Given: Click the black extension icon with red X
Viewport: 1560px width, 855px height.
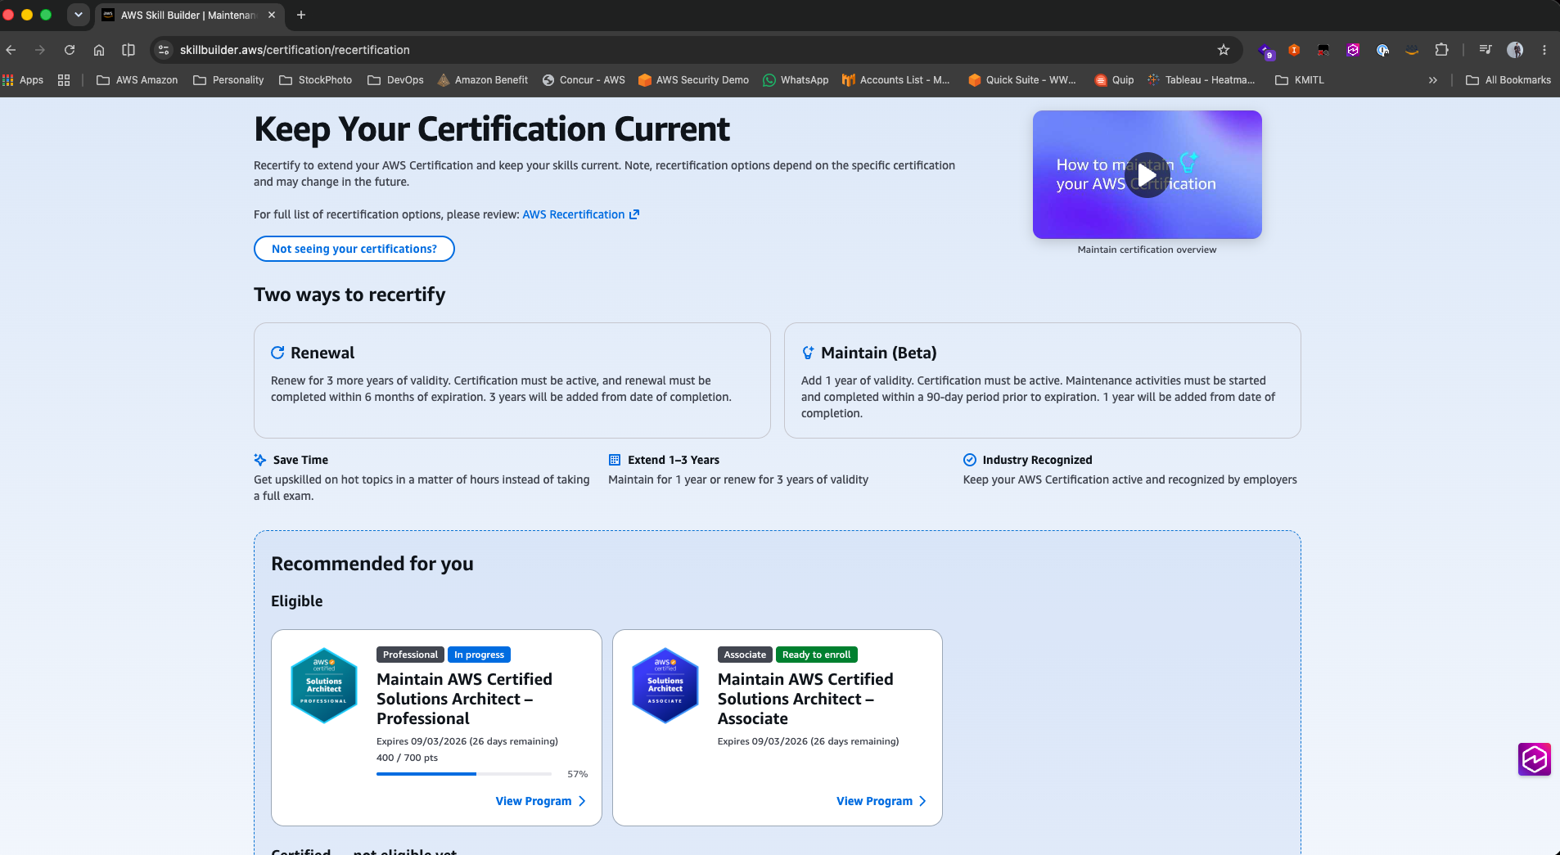Looking at the screenshot, I should pyautogui.click(x=1323, y=50).
